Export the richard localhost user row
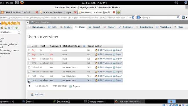This screenshot has width=188, height=106. point(117,72)
